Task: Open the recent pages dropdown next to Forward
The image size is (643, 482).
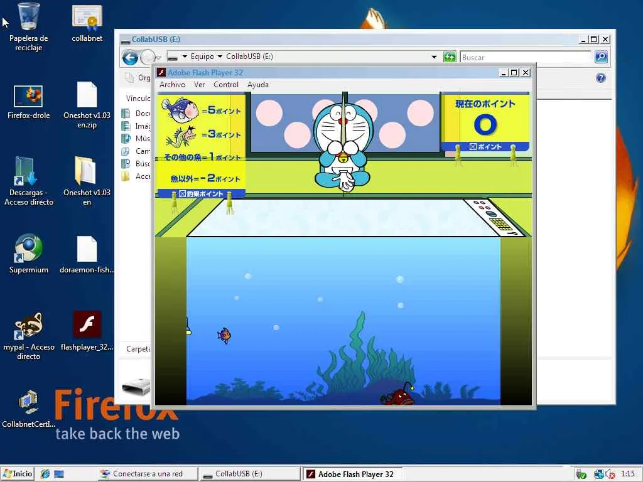Action: click(159, 57)
